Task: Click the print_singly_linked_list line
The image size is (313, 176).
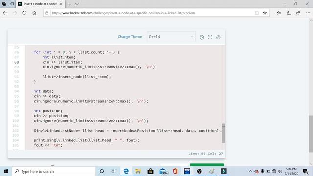Action: (87, 140)
